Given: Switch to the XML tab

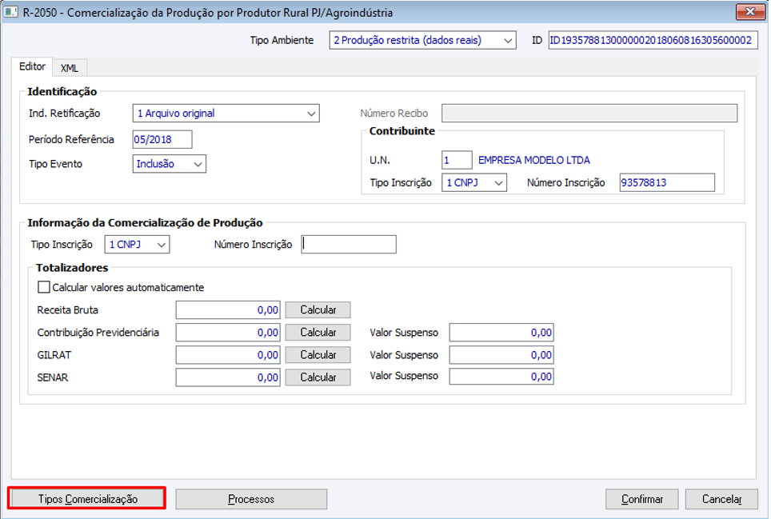Looking at the screenshot, I should [x=70, y=68].
